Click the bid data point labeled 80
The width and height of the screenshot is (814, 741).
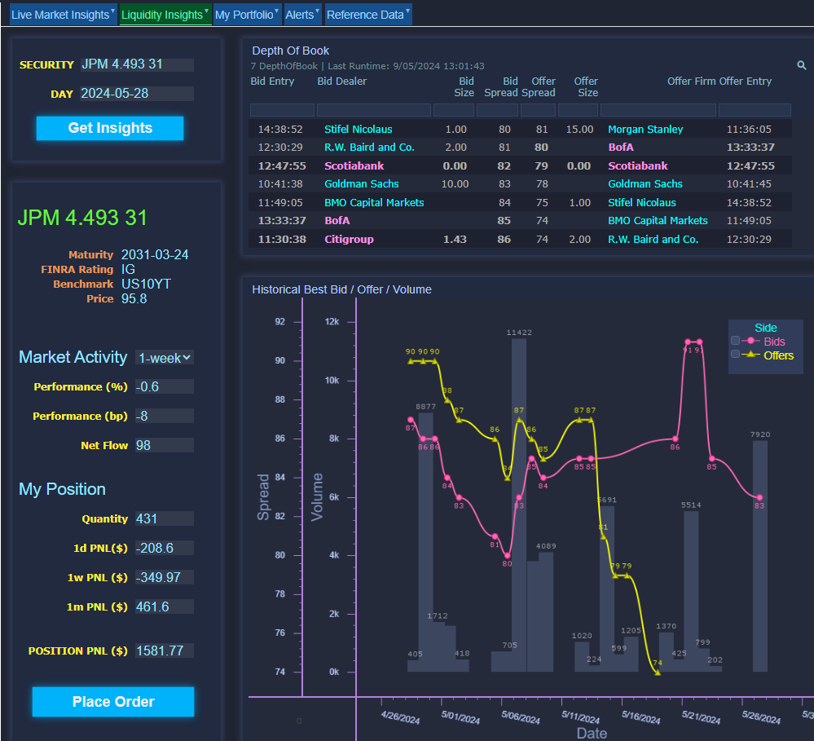(508, 556)
